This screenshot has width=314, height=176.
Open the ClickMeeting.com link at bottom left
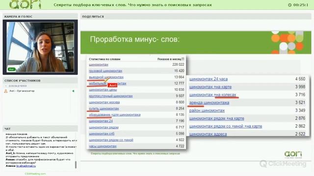click(35, 174)
